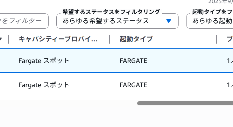Select Fargate スポット in the second row
Viewport: 233px width, 127px height.
coord(44,85)
